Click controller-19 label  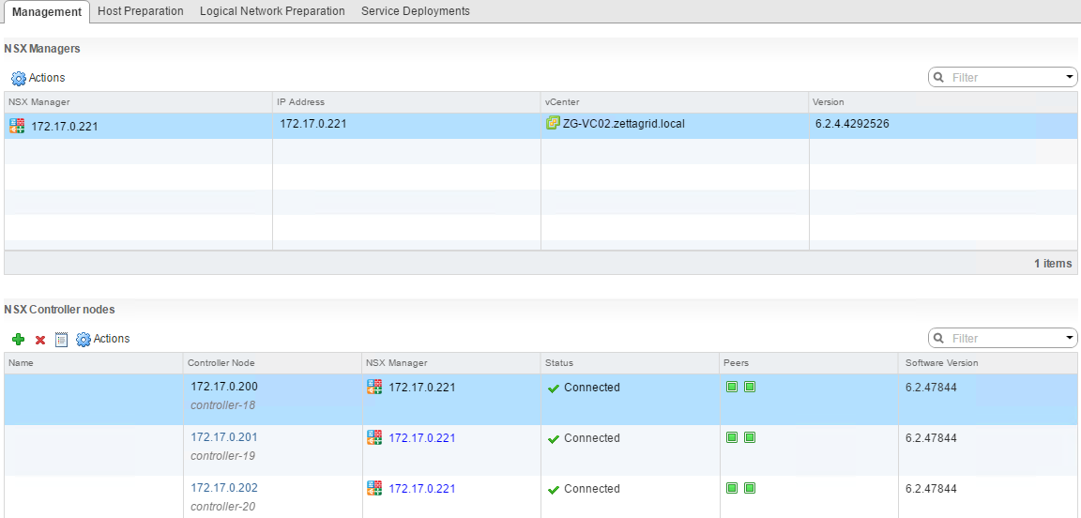point(222,456)
